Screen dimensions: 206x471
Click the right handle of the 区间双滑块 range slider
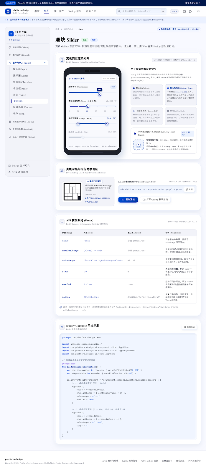coord(107,124)
